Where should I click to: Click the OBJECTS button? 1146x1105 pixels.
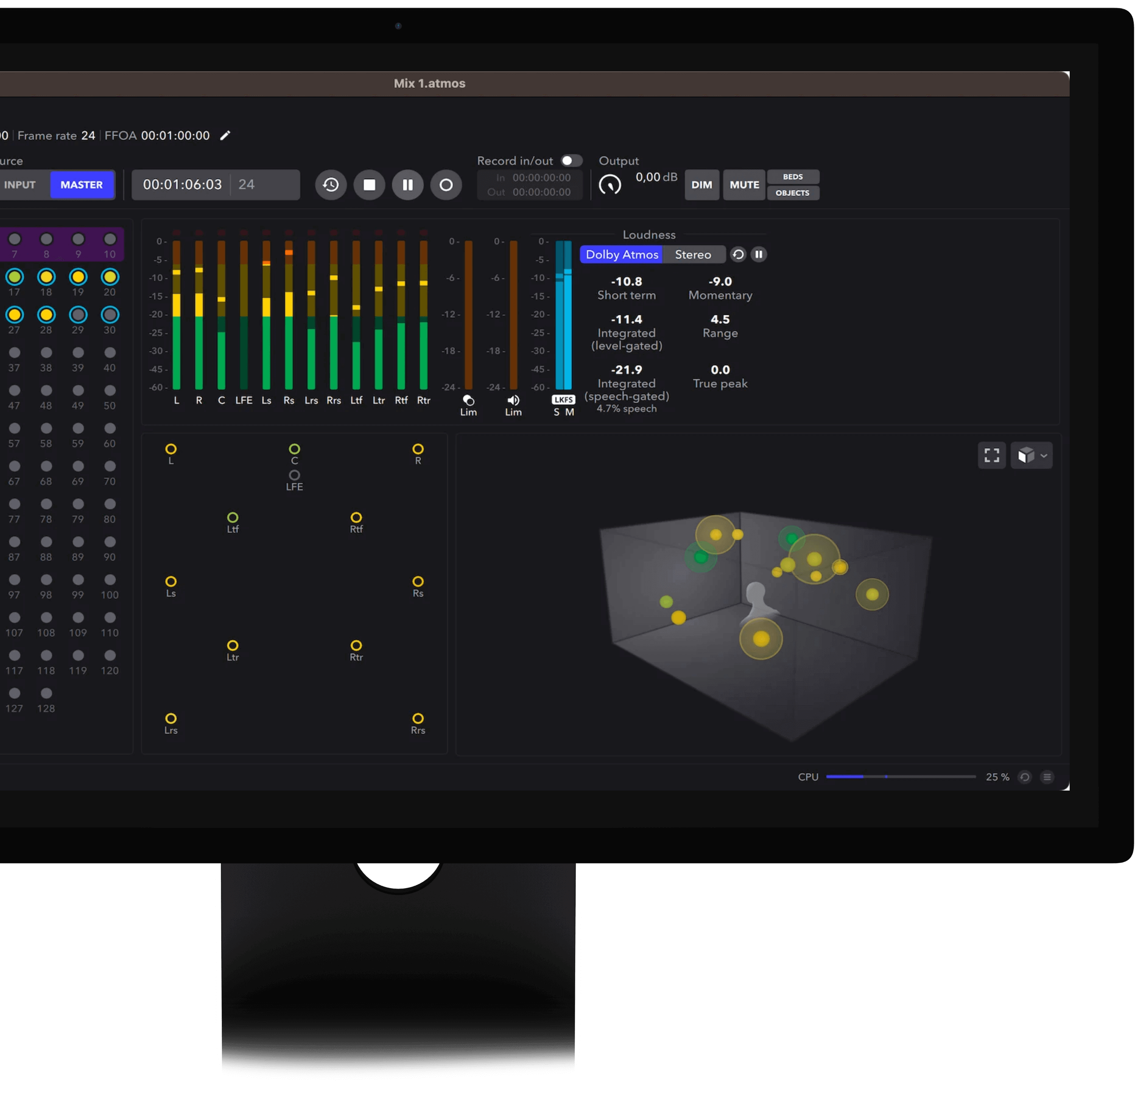(793, 193)
